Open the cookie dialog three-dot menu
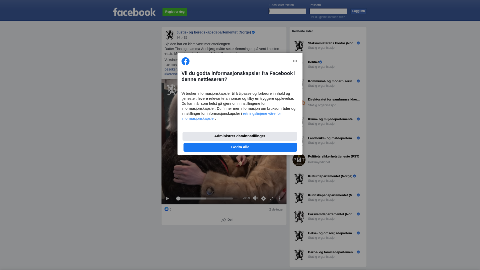 pyautogui.click(x=295, y=61)
